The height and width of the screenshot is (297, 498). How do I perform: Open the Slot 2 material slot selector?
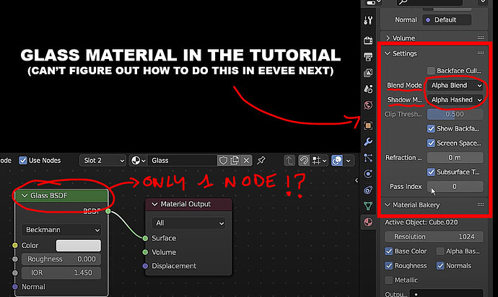click(102, 161)
